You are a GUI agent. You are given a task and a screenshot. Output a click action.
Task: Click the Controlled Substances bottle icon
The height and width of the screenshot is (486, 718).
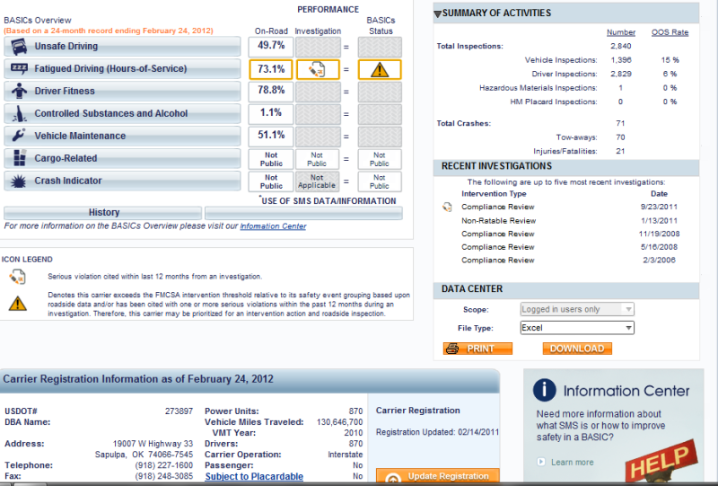(19, 113)
